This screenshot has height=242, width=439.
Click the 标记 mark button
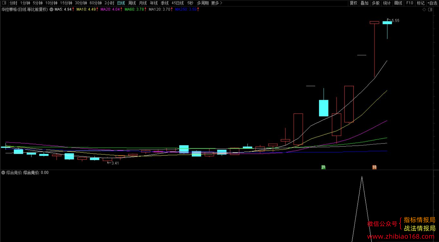click(x=420, y=3)
